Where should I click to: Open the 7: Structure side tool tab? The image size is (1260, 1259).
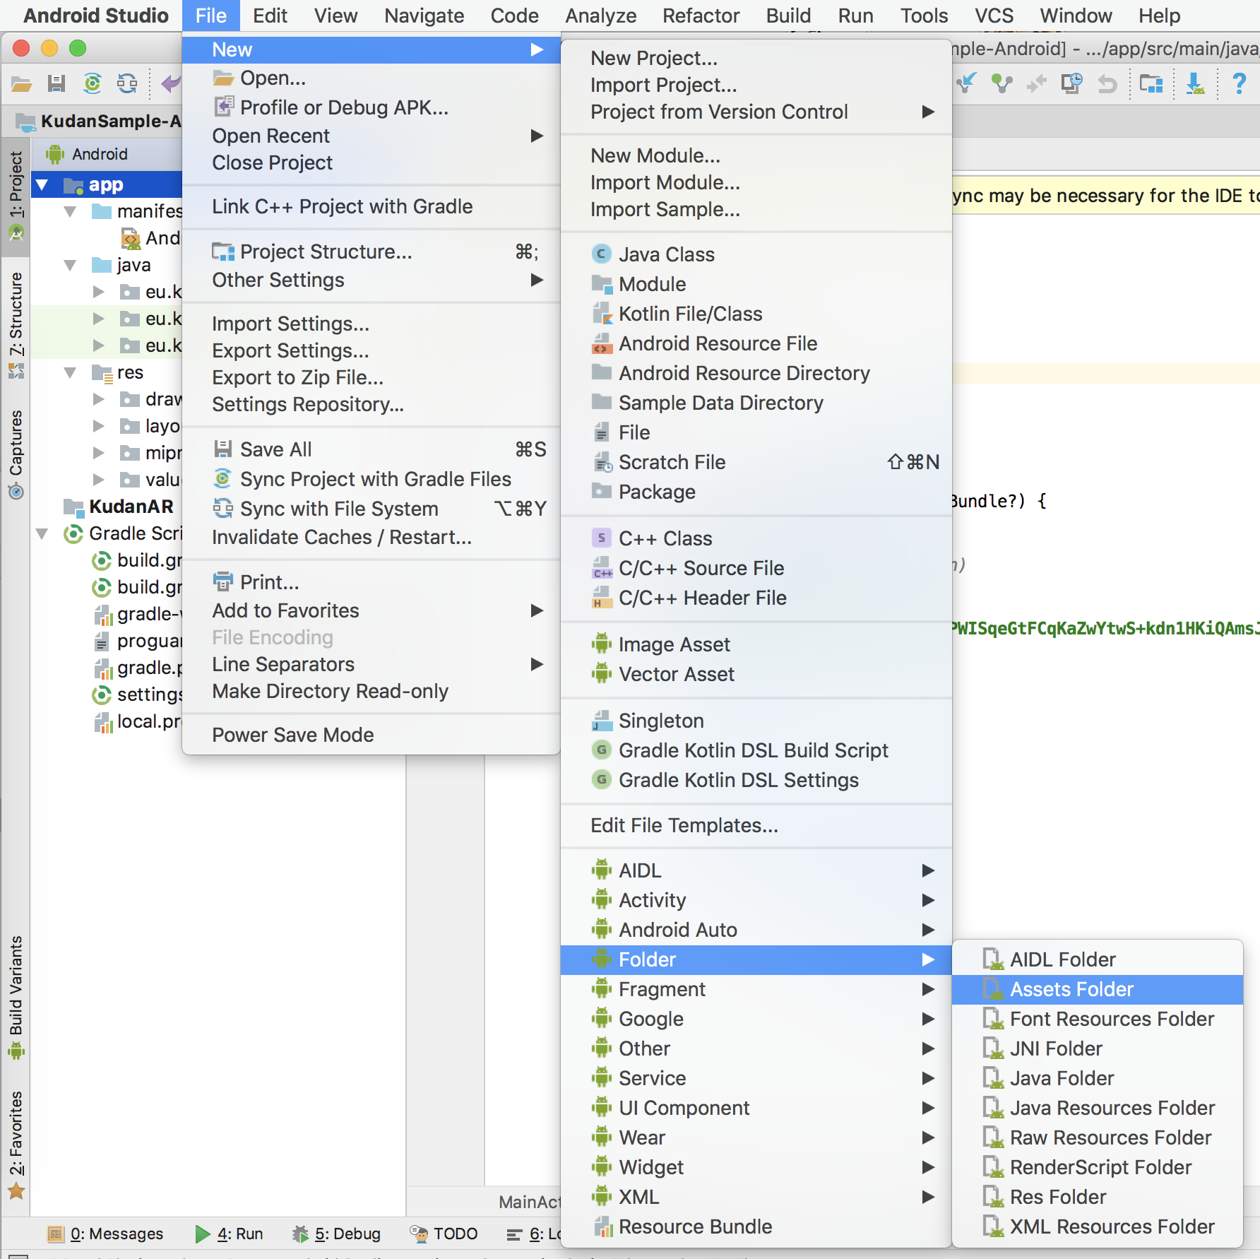16,325
